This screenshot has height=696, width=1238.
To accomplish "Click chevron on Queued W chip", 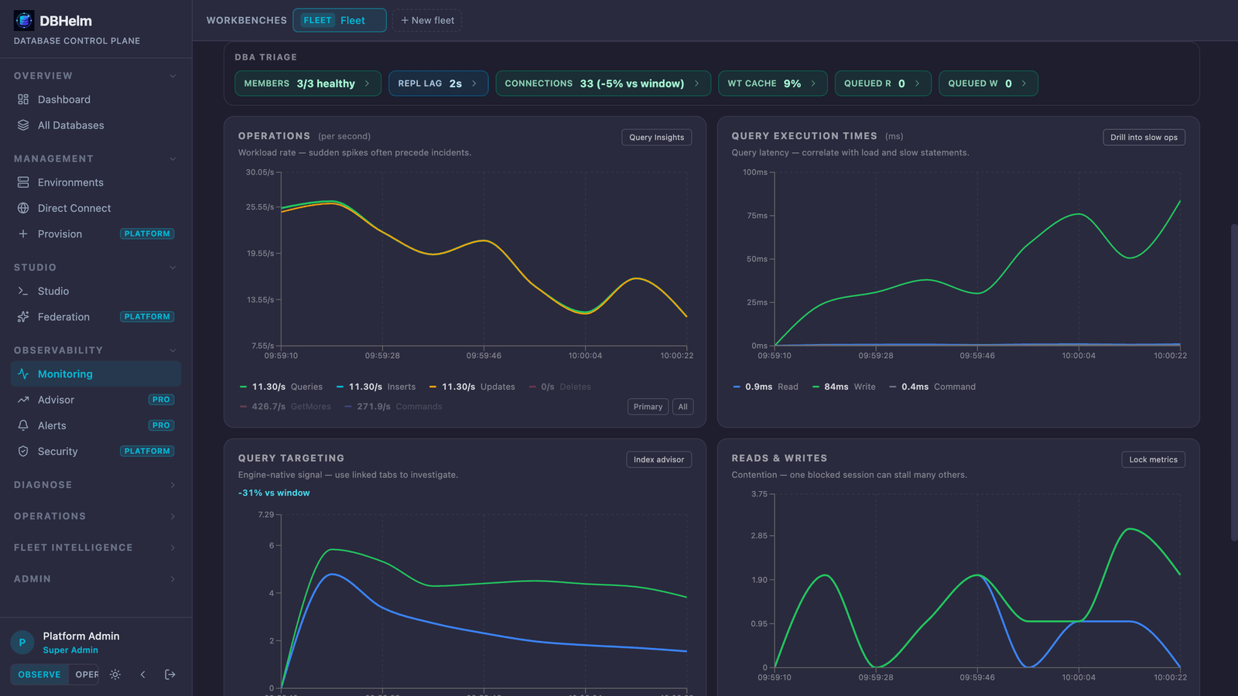I will pyautogui.click(x=1024, y=84).
